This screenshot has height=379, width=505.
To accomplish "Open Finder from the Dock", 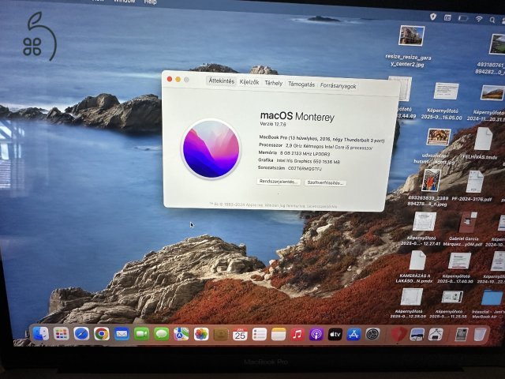I will [41, 334].
